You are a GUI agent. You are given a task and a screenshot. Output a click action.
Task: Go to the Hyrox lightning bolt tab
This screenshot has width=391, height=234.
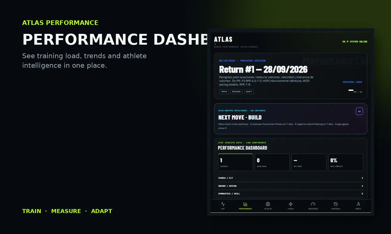tap(291, 206)
